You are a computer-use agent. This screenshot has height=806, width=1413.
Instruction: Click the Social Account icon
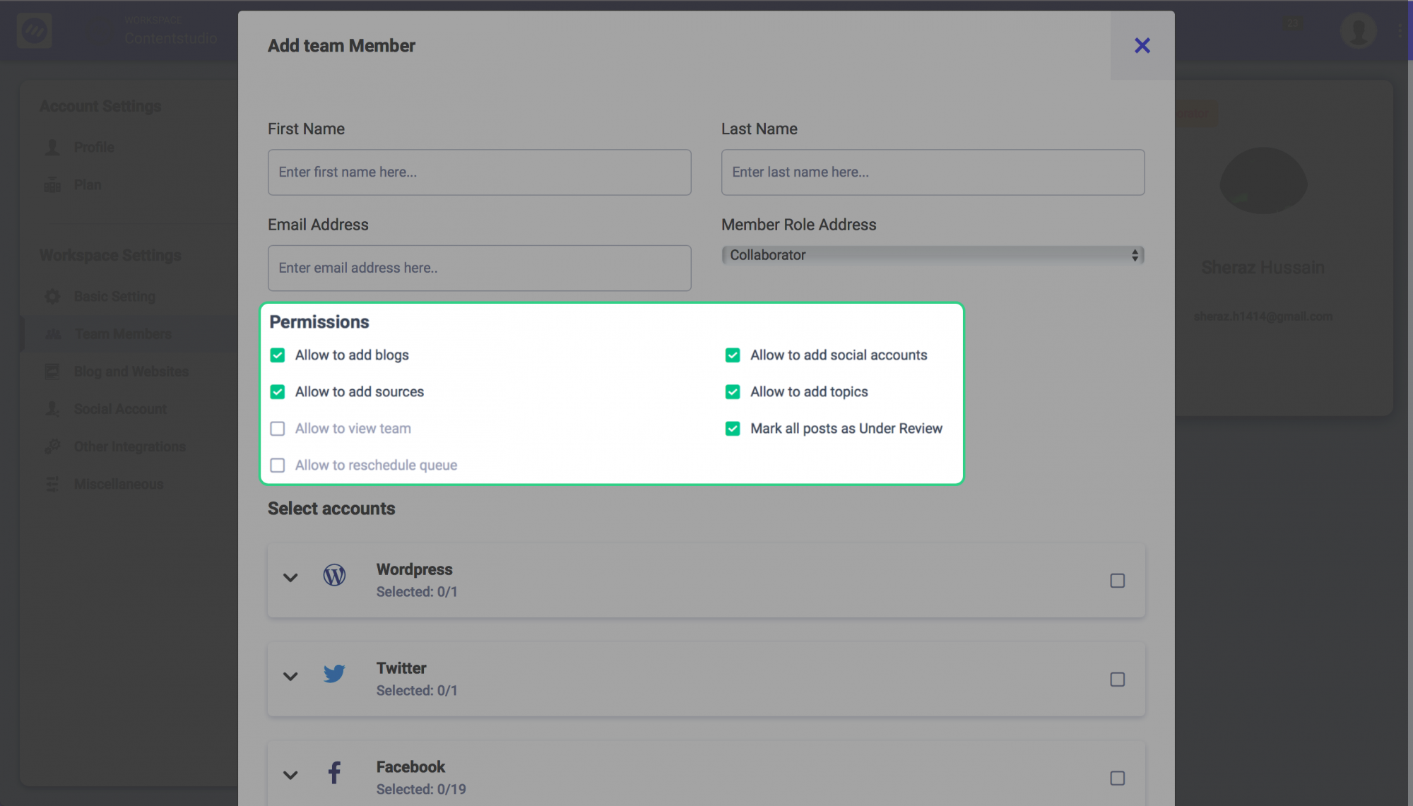52,408
